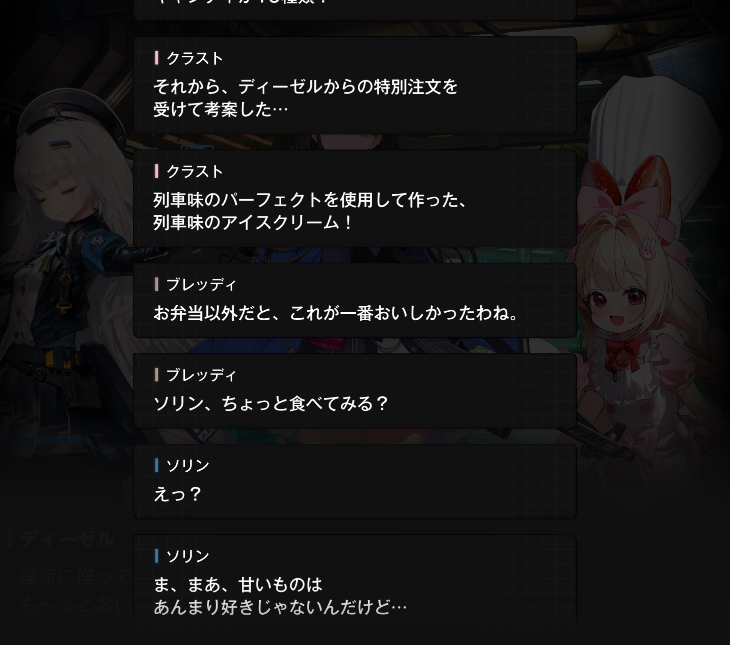Click marker beside ブレッディ's お弁当 line
The width and height of the screenshot is (730, 645).
[x=156, y=284]
